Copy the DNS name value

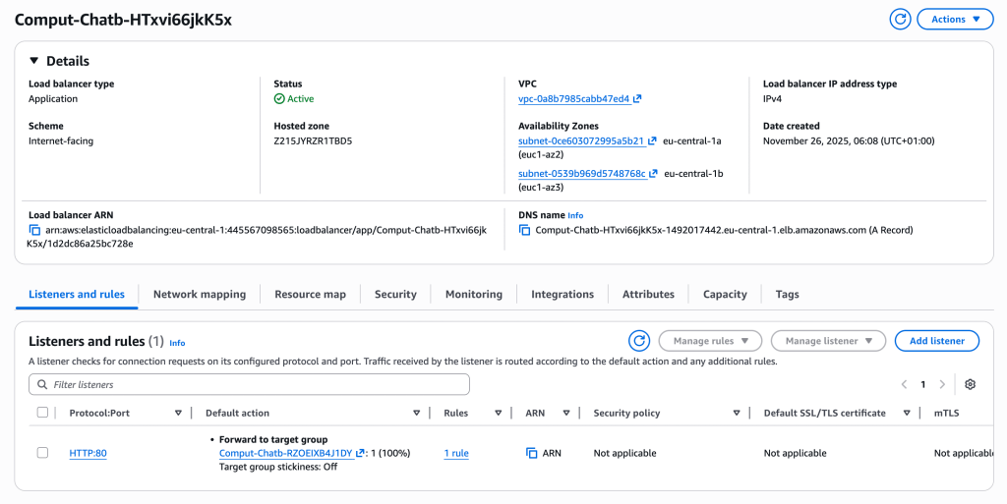(x=525, y=230)
